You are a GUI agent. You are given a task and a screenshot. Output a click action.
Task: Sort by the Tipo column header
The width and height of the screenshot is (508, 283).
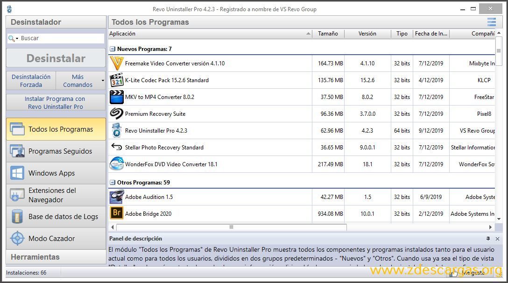pos(402,33)
